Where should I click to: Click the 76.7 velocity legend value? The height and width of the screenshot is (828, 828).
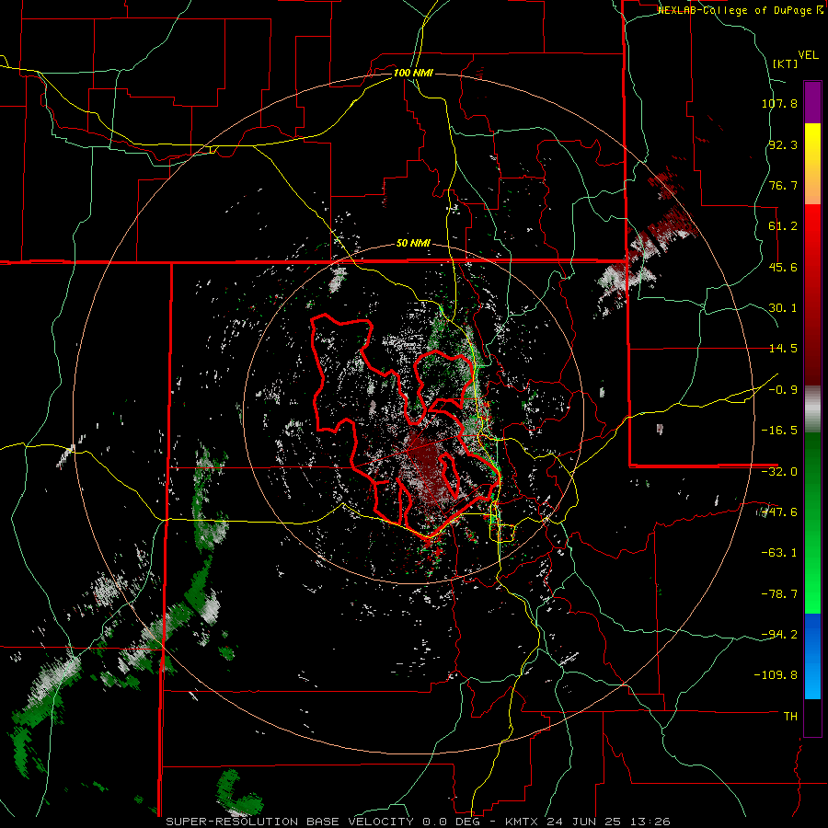(x=783, y=185)
